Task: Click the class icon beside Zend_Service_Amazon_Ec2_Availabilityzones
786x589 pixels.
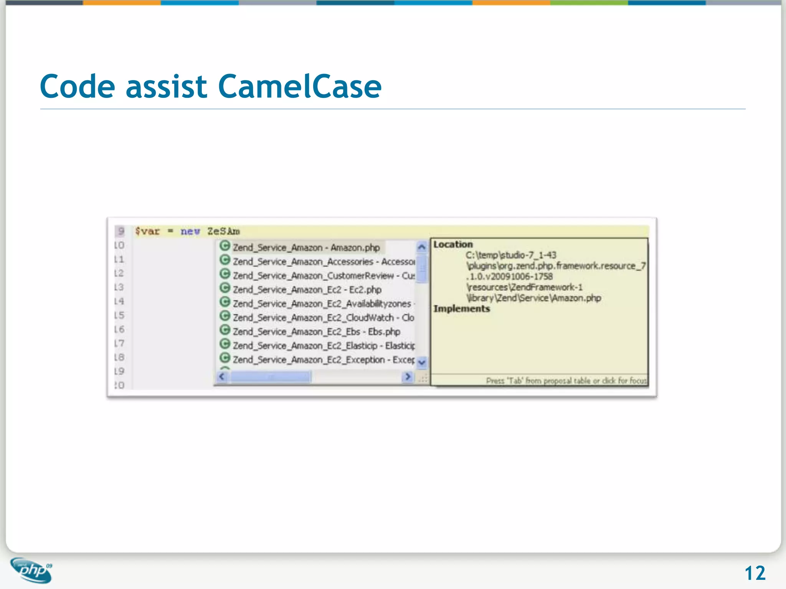Action: [x=225, y=302]
